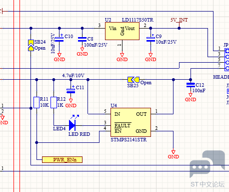This screenshot has height=192, width=229.
Task: Click the 10uF/25V value beside C9
Action: (166, 42)
